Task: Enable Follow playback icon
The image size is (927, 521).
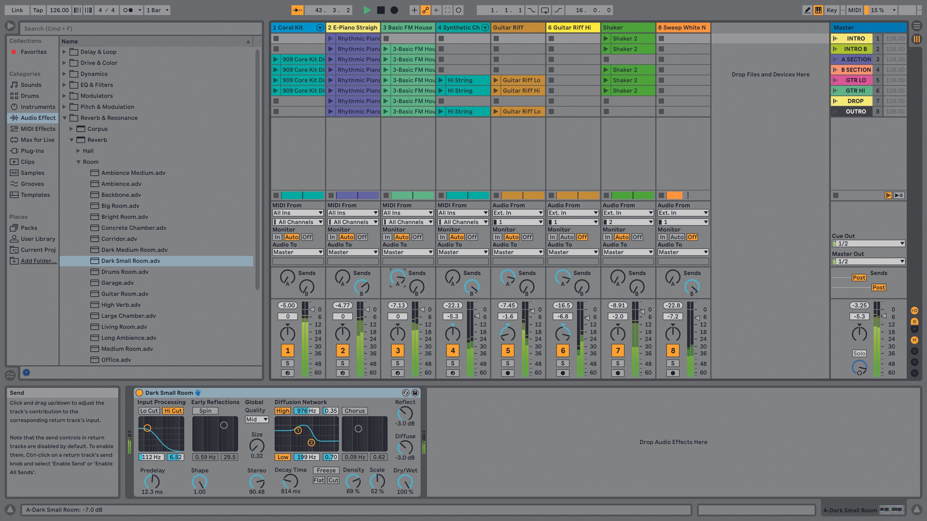Action: (x=297, y=10)
